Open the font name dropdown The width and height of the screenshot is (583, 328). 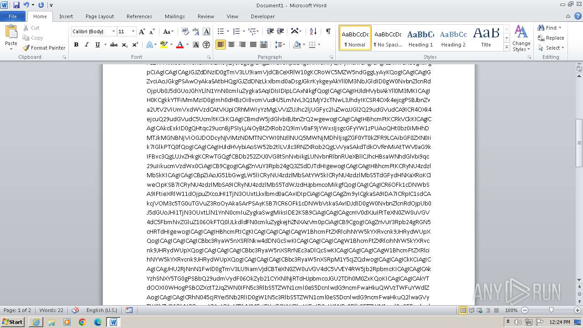coord(113,31)
